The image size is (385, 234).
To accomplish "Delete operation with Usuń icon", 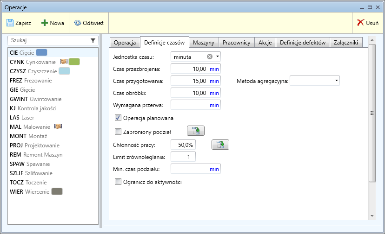I will pyautogui.click(x=360, y=23).
